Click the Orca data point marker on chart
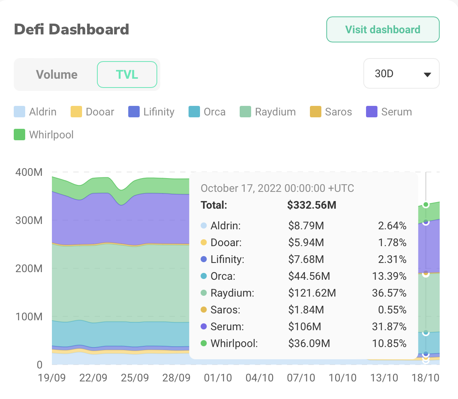 pyautogui.click(x=426, y=333)
